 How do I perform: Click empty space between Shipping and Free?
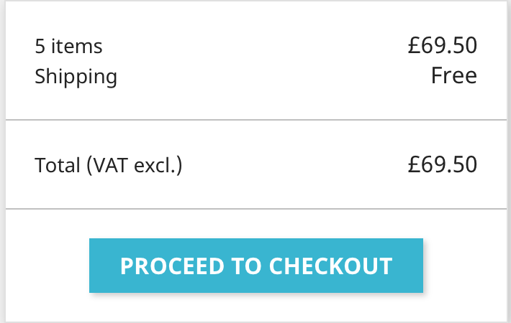pyautogui.click(x=273, y=76)
